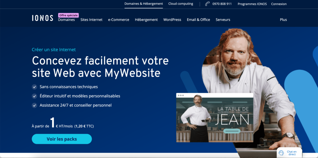Open the WordPress menu item
Image resolution: width=318 pixels, height=158 pixels.
(172, 20)
